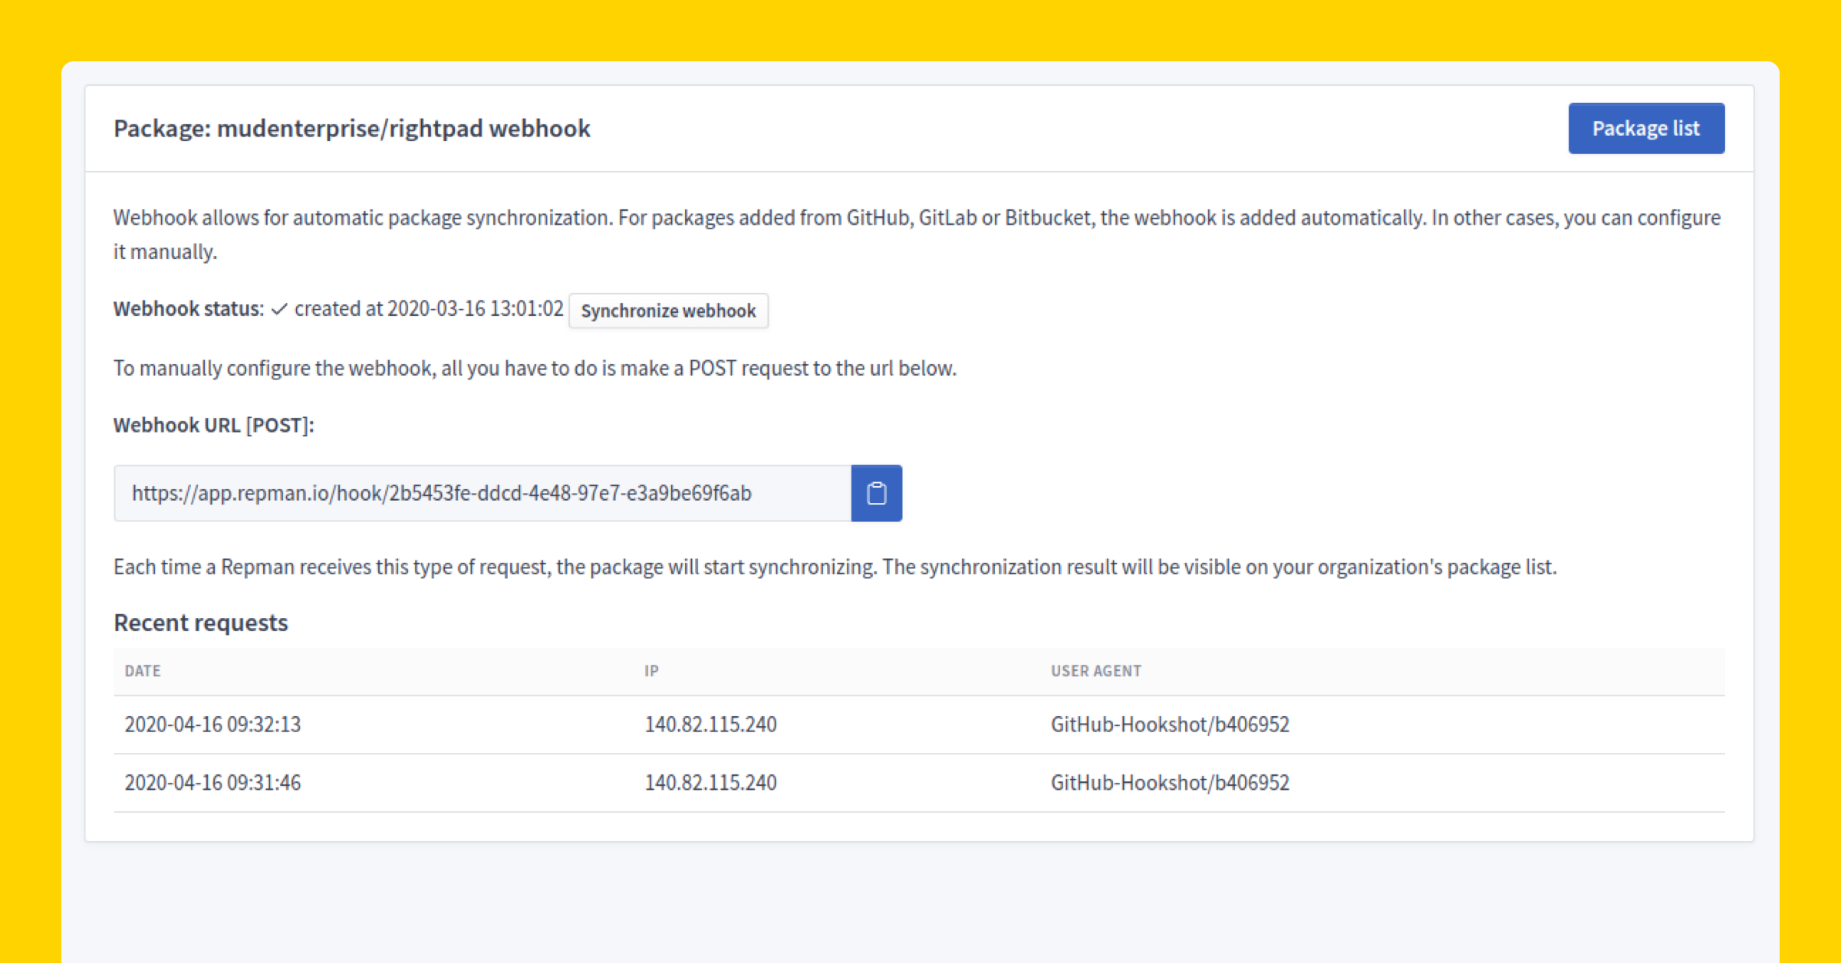Click the webhook status checkmark icon
1841x963 pixels.
[x=279, y=309]
